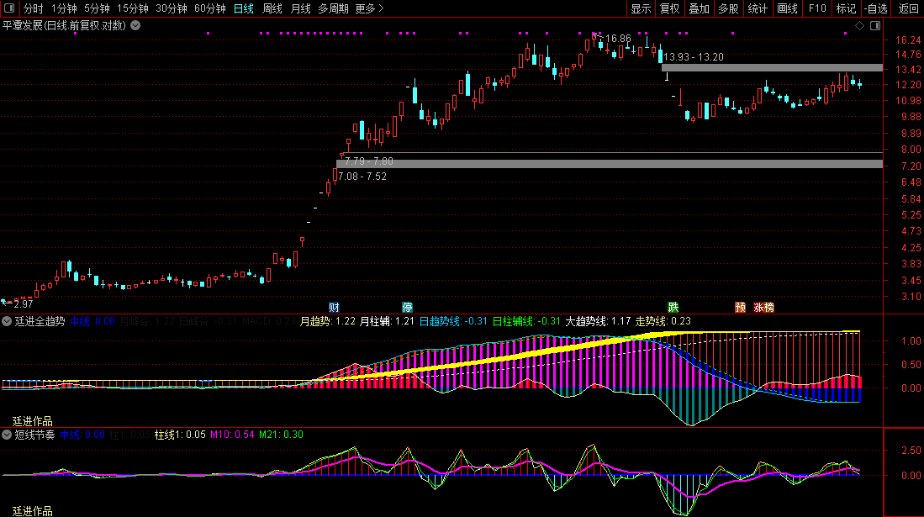Open the 更多 periods menu
924x517 pixels.
point(369,9)
